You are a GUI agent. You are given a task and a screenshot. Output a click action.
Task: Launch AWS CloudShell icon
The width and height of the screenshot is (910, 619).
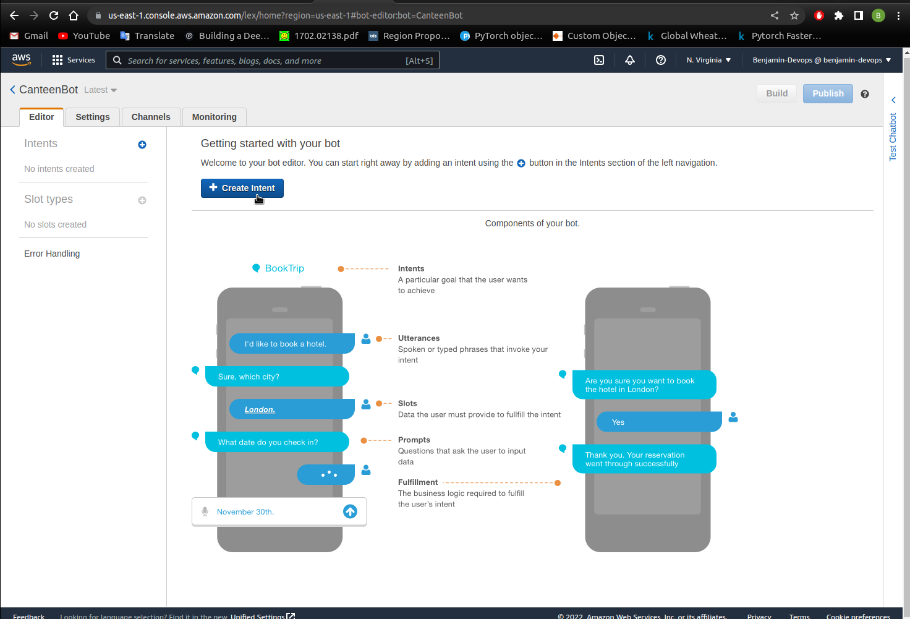coord(599,60)
